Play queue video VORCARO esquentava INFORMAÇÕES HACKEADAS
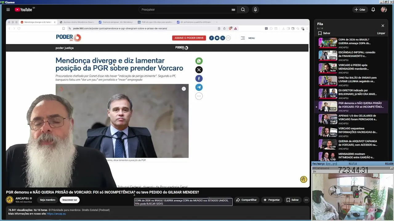This screenshot has height=221, width=394. tap(351, 132)
